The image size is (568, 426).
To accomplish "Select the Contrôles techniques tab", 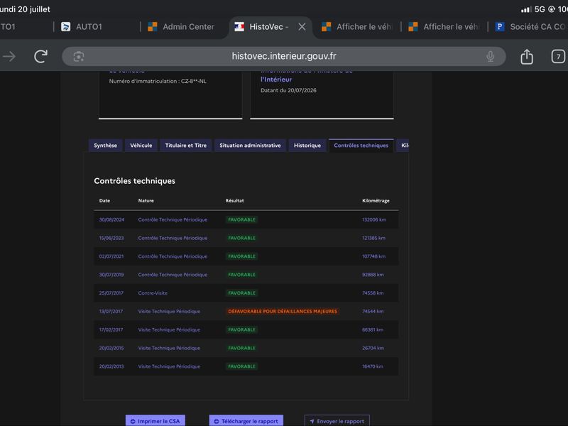I will pos(361,146).
